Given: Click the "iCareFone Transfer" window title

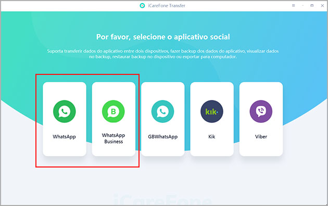Looking at the screenshot, I should click(167, 6).
